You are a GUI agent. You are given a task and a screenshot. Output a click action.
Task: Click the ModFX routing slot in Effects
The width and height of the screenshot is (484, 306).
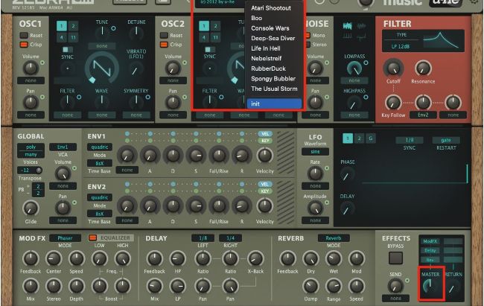(x=430, y=241)
